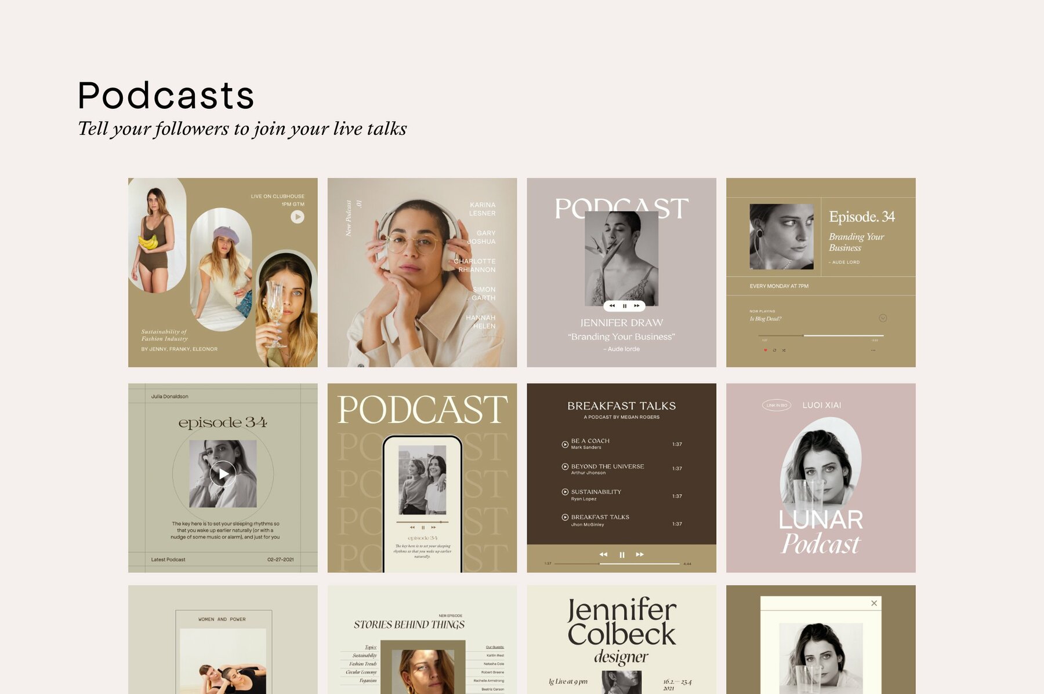This screenshot has height=694, width=1044.
Task: Open the Lunar Podcast template thumbnail
Action: (820, 478)
